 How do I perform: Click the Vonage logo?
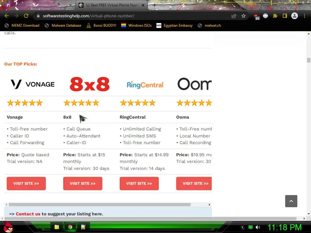coord(33,84)
